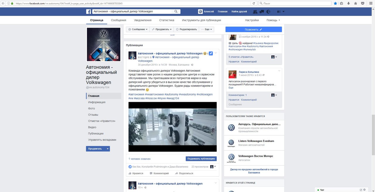Click the page avatar on pinned post

(132, 55)
